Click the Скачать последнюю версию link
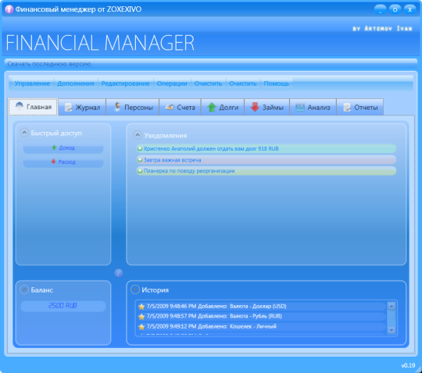 (49, 64)
